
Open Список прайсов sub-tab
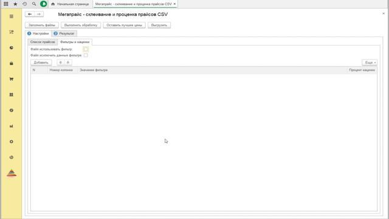pyautogui.click(x=43, y=42)
